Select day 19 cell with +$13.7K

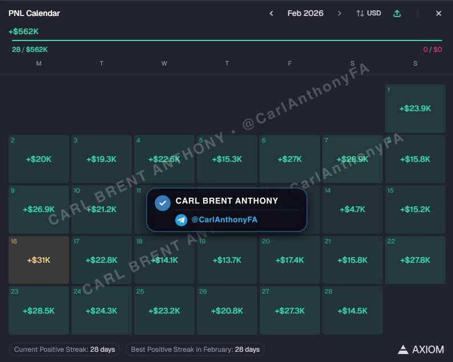tap(227, 260)
